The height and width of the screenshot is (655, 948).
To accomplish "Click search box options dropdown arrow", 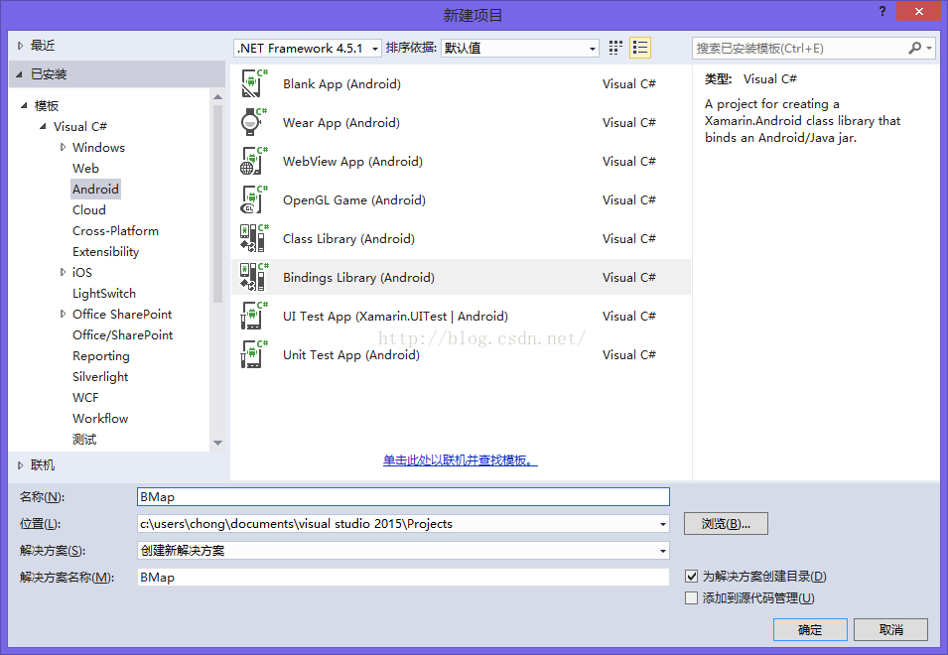I will pyautogui.click(x=929, y=48).
